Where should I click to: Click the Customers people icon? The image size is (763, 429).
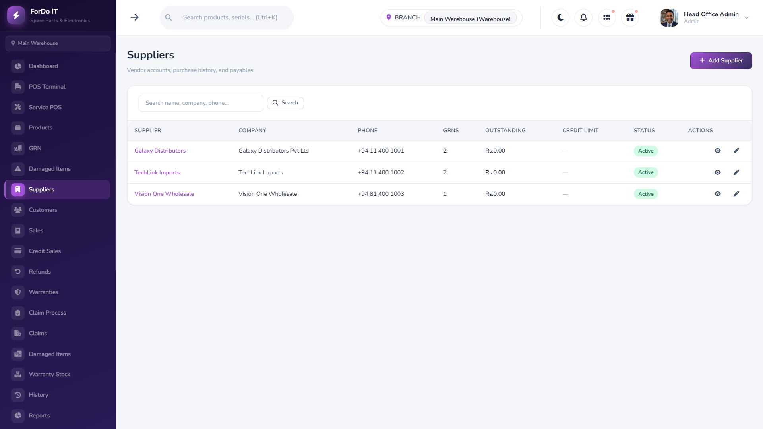18,210
